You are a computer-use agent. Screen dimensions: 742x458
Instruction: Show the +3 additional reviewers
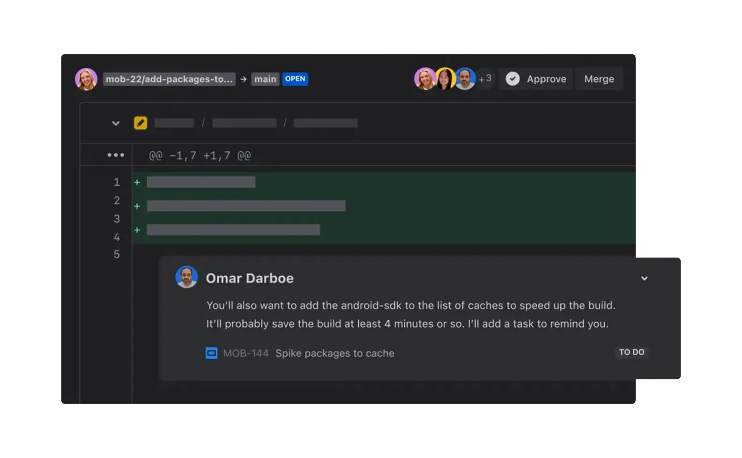(485, 79)
